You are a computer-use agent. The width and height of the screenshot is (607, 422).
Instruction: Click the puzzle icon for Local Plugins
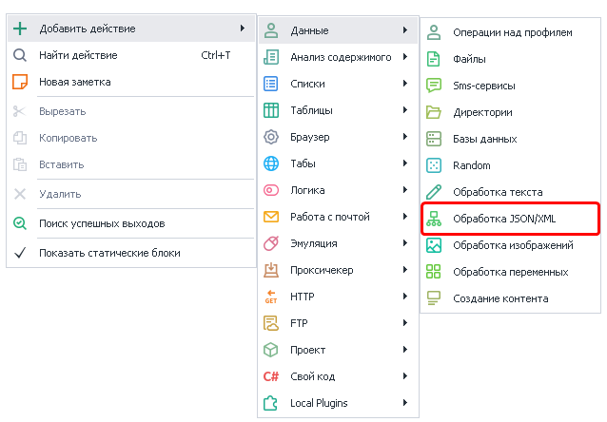point(271,403)
